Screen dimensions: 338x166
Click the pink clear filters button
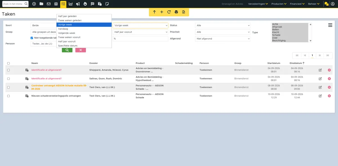click(x=81, y=50)
